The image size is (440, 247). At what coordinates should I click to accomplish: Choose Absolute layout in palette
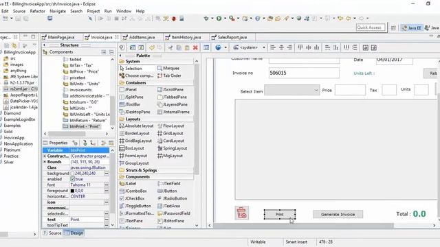[x=136, y=126]
